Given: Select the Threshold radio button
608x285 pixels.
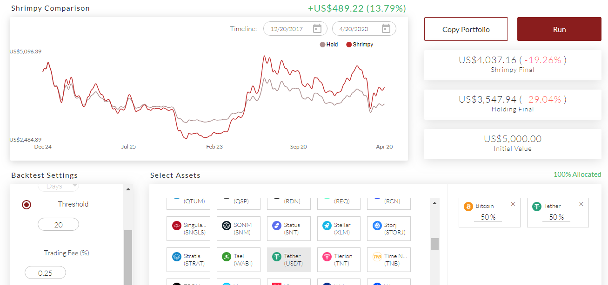Looking at the screenshot, I should pyautogui.click(x=27, y=204).
